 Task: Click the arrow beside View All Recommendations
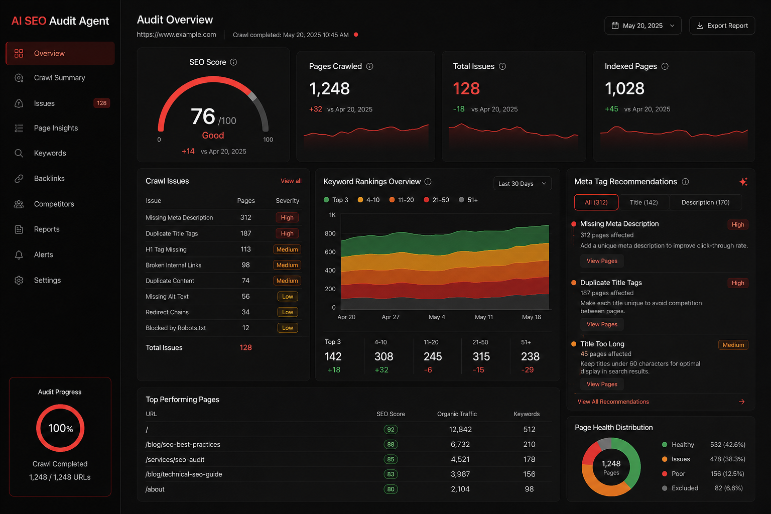click(742, 402)
